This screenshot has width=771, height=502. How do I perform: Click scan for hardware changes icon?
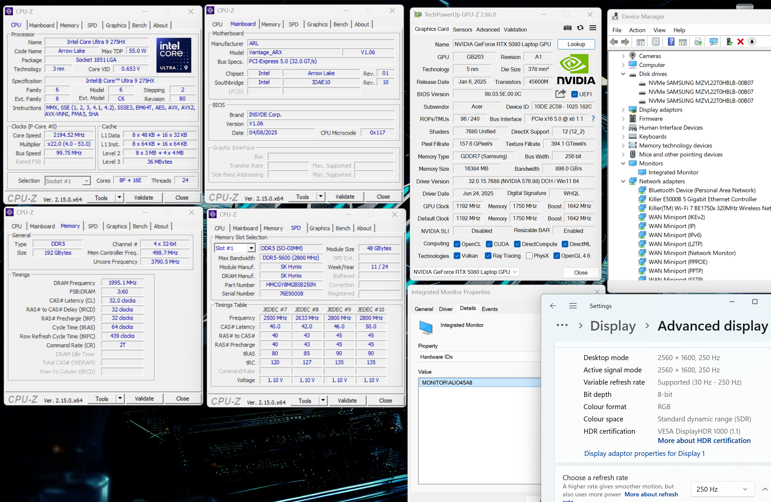714,42
